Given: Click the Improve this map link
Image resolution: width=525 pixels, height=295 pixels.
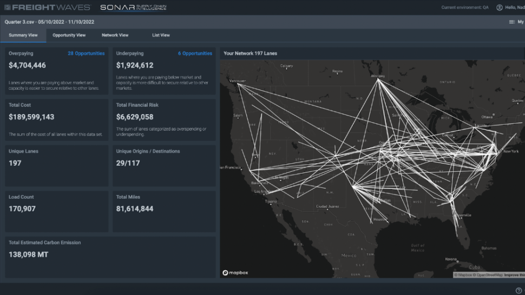Looking at the screenshot, I should (x=514, y=275).
